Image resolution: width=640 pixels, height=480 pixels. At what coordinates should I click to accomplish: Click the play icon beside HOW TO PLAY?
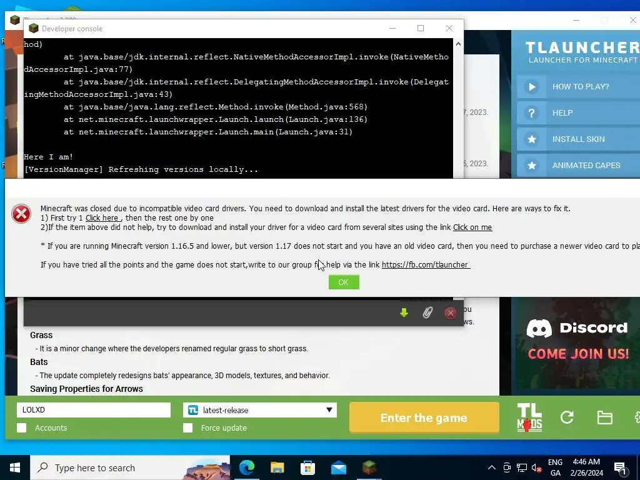pyautogui.click(x=531, y=86)
